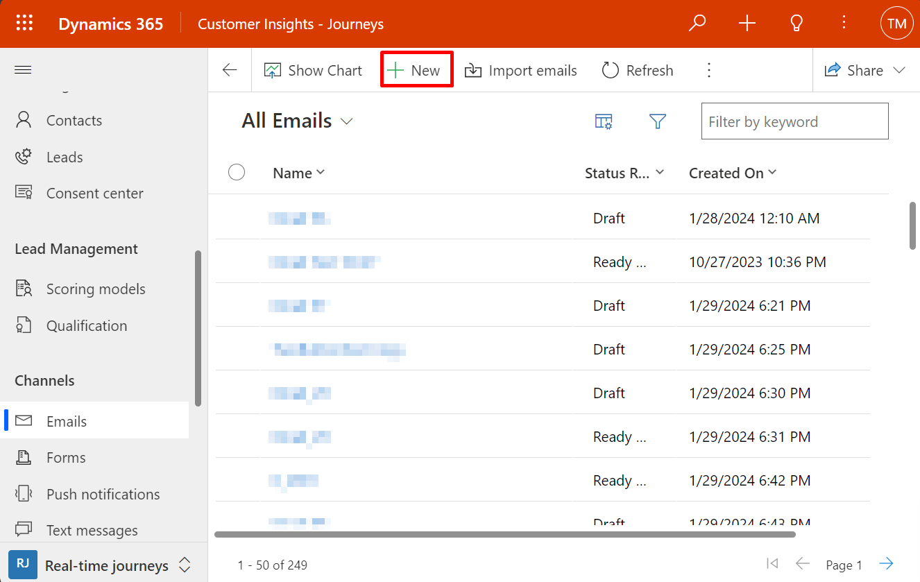Click the 1 - 50 of 249 record count
This screenshot has width=920, height=582.
tap(273, 565)
